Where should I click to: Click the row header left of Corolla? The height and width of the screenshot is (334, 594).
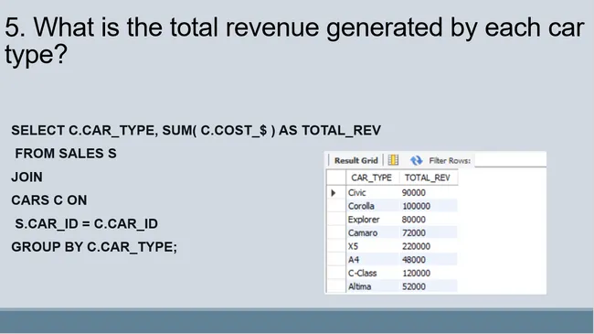pyautogui.click(x=336, y=206)
